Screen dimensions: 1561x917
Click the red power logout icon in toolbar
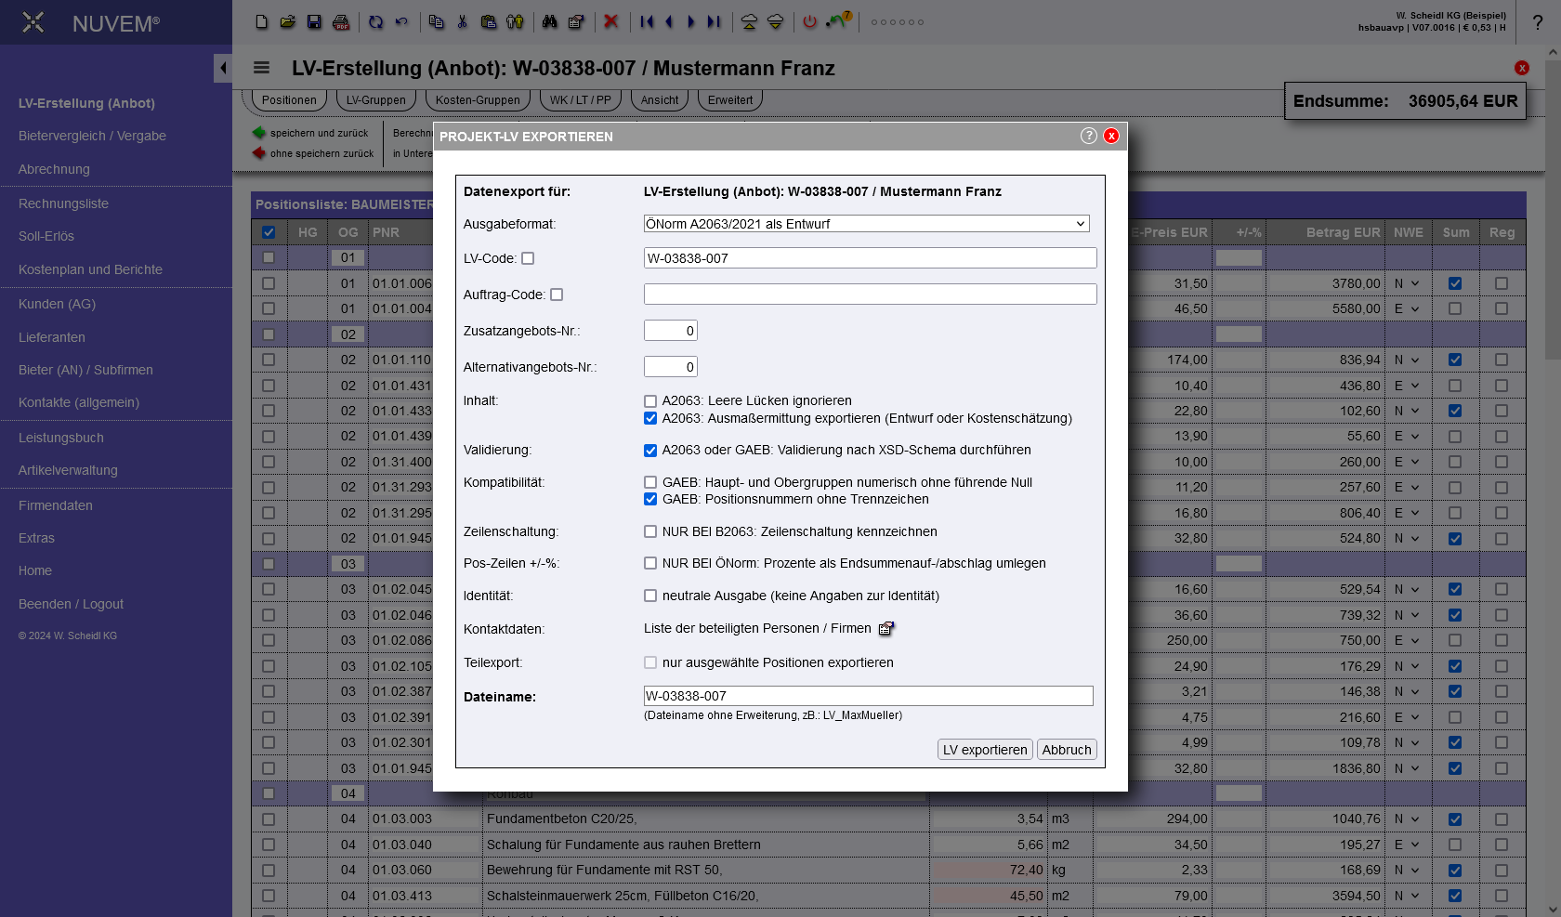pos(809,21)
